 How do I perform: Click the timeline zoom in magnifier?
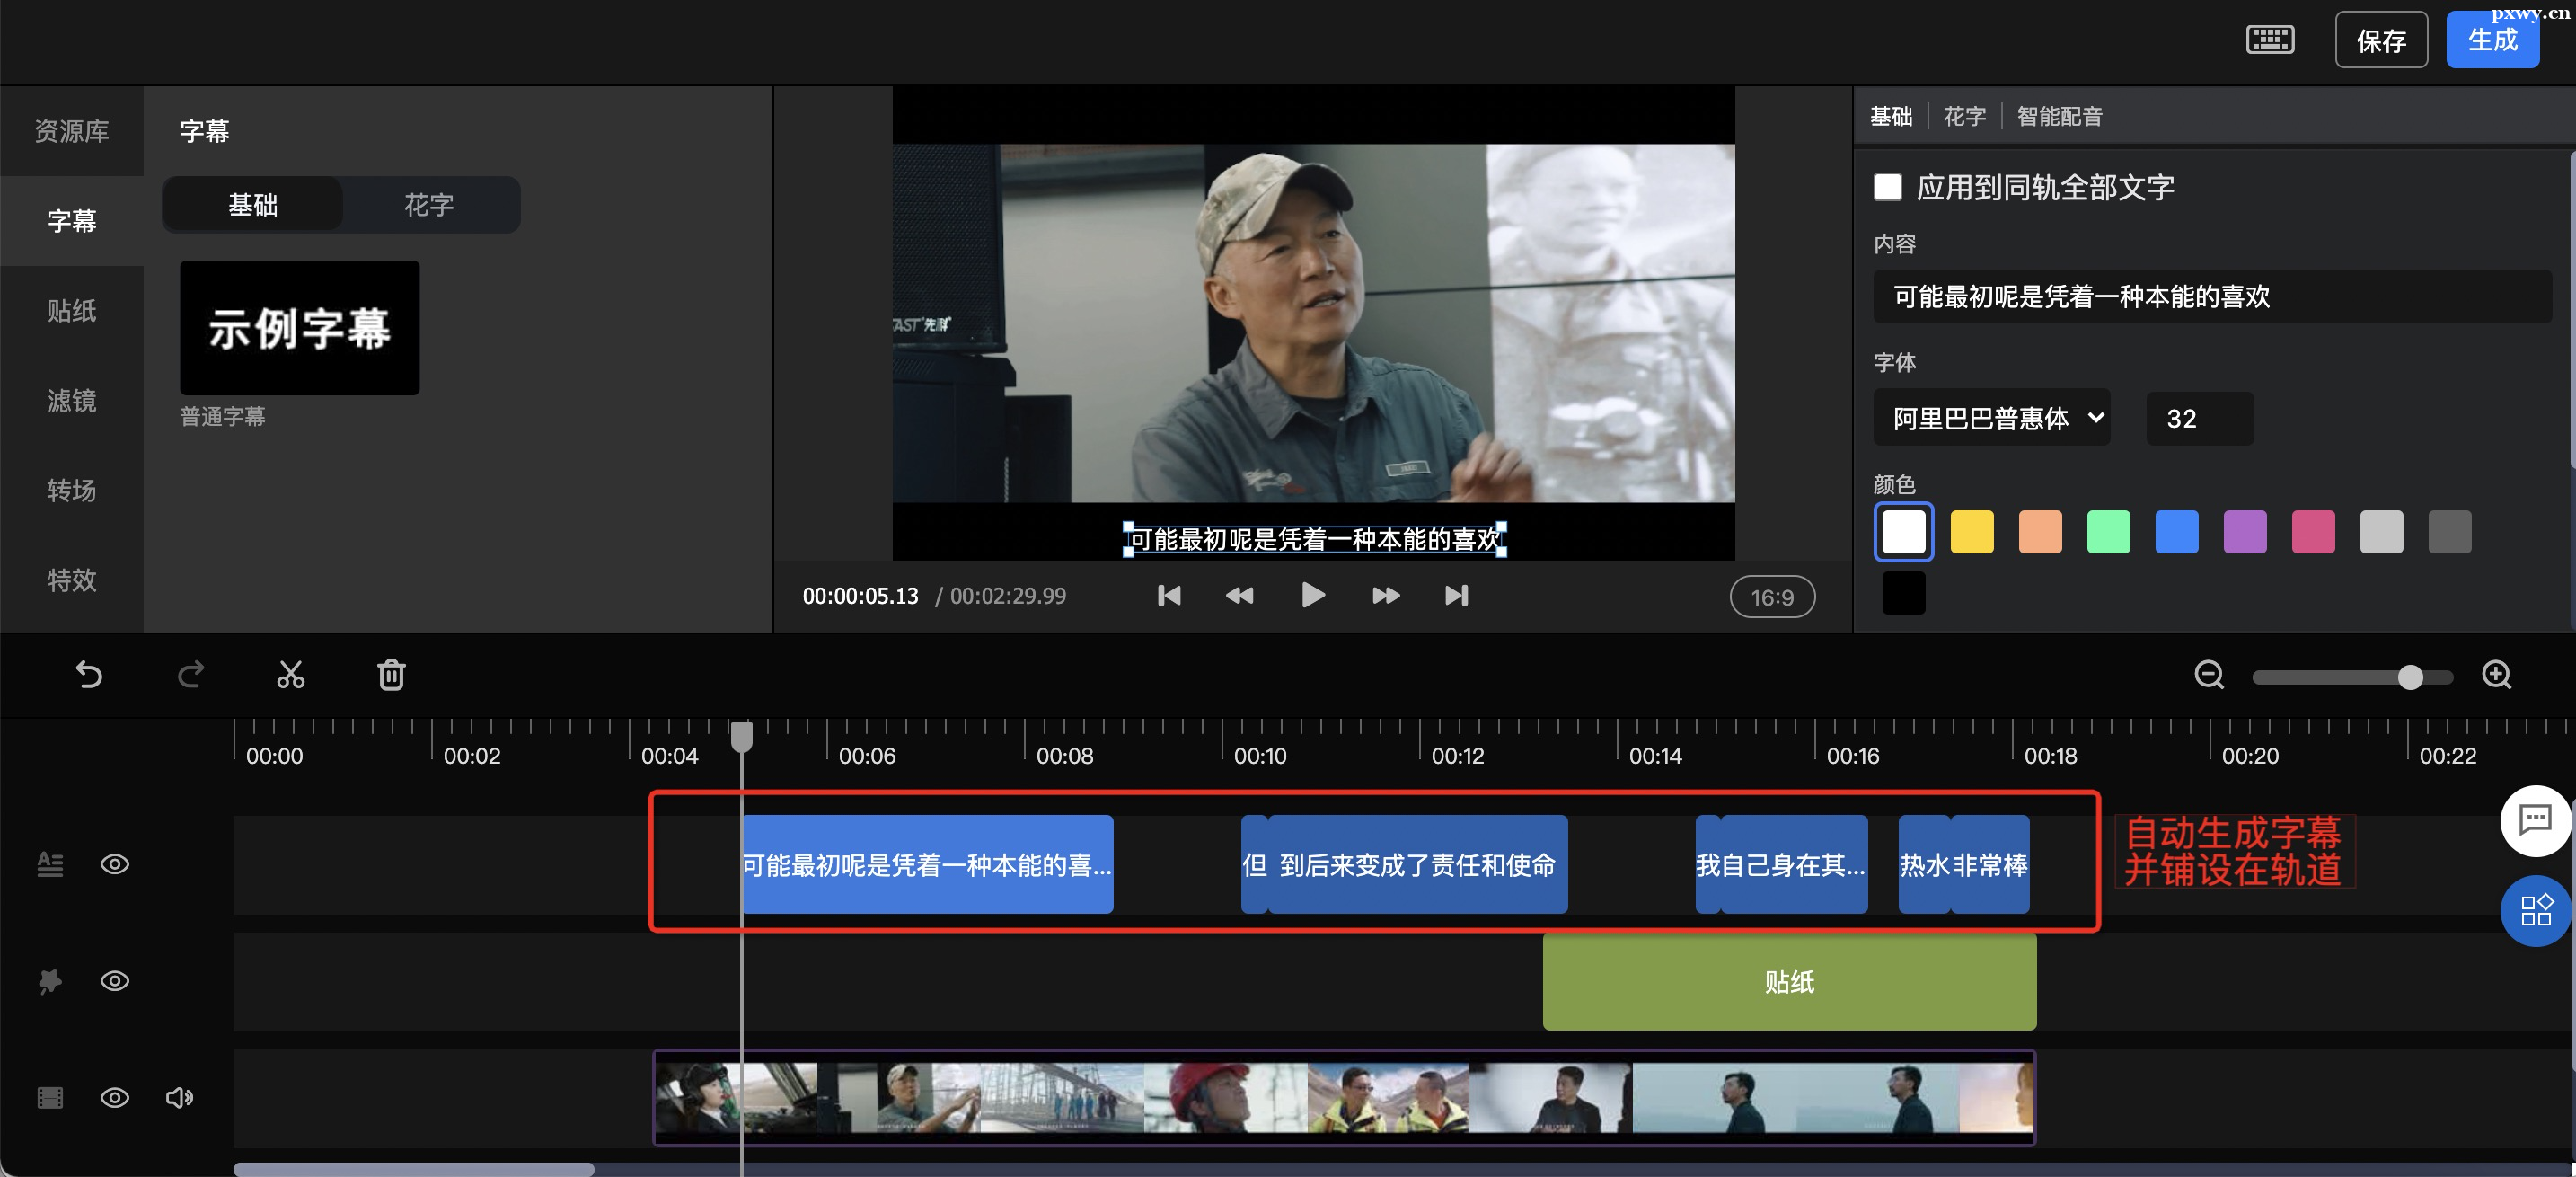tap(2496, 675)
